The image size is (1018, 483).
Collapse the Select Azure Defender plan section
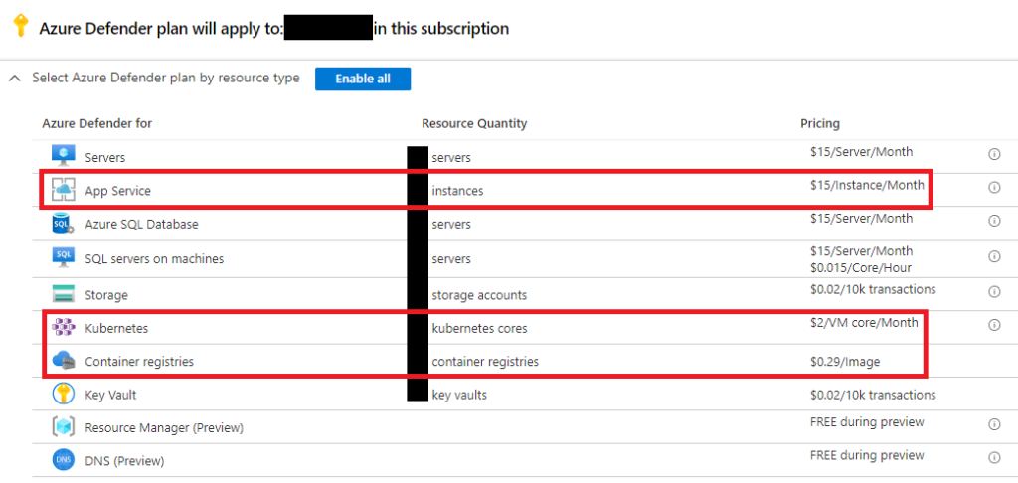tap(14, 79)
